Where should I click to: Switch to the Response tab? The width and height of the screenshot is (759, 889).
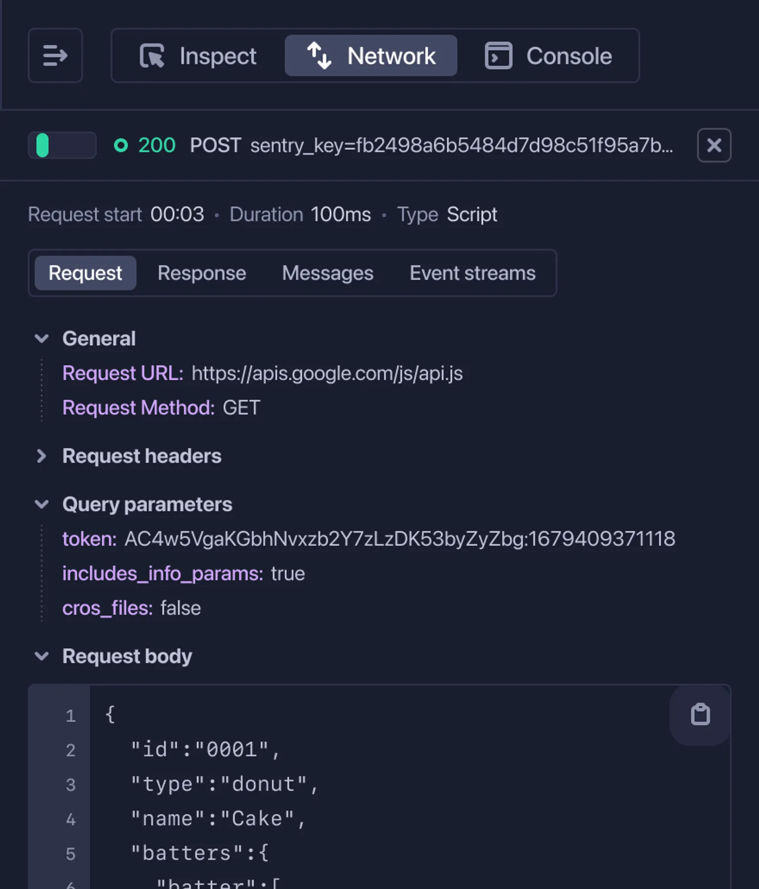[x=202, y=273]
